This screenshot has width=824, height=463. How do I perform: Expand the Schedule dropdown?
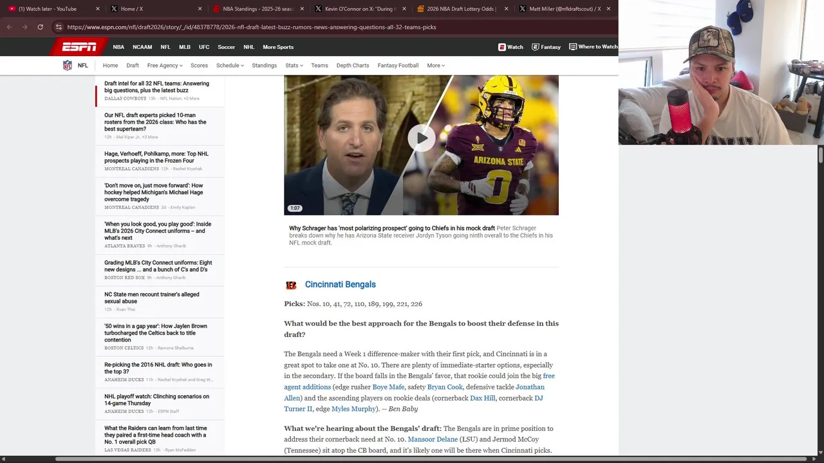pyautogui.click(x=230, y=66)
